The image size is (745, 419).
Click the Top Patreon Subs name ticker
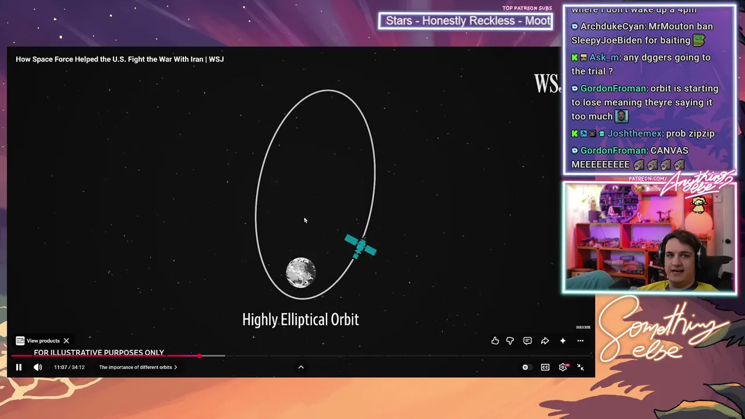coord(466,21)
